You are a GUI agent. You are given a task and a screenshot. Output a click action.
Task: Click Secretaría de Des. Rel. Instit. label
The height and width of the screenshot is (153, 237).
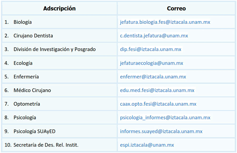pyautogui.click(x=46, y=145)
